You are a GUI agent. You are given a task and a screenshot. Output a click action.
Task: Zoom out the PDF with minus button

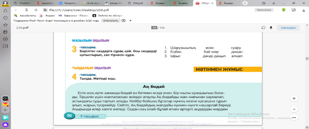coord(294,118)
